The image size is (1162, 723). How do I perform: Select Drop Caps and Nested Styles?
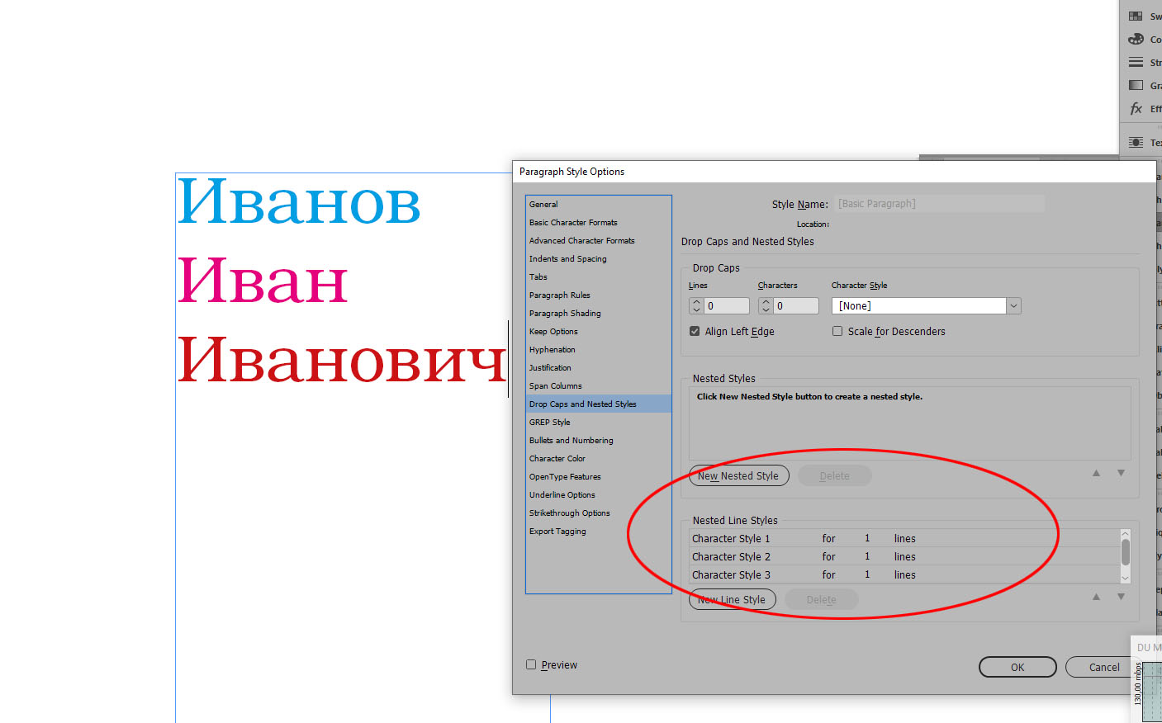coord(598,404)
